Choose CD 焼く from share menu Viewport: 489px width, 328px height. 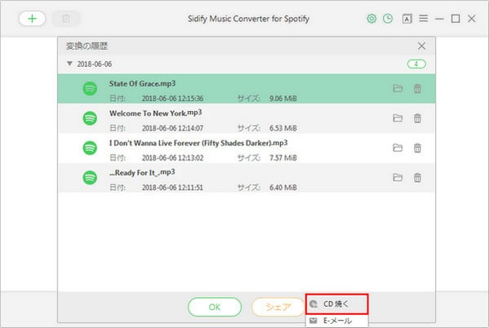click(x=337, y=304)
